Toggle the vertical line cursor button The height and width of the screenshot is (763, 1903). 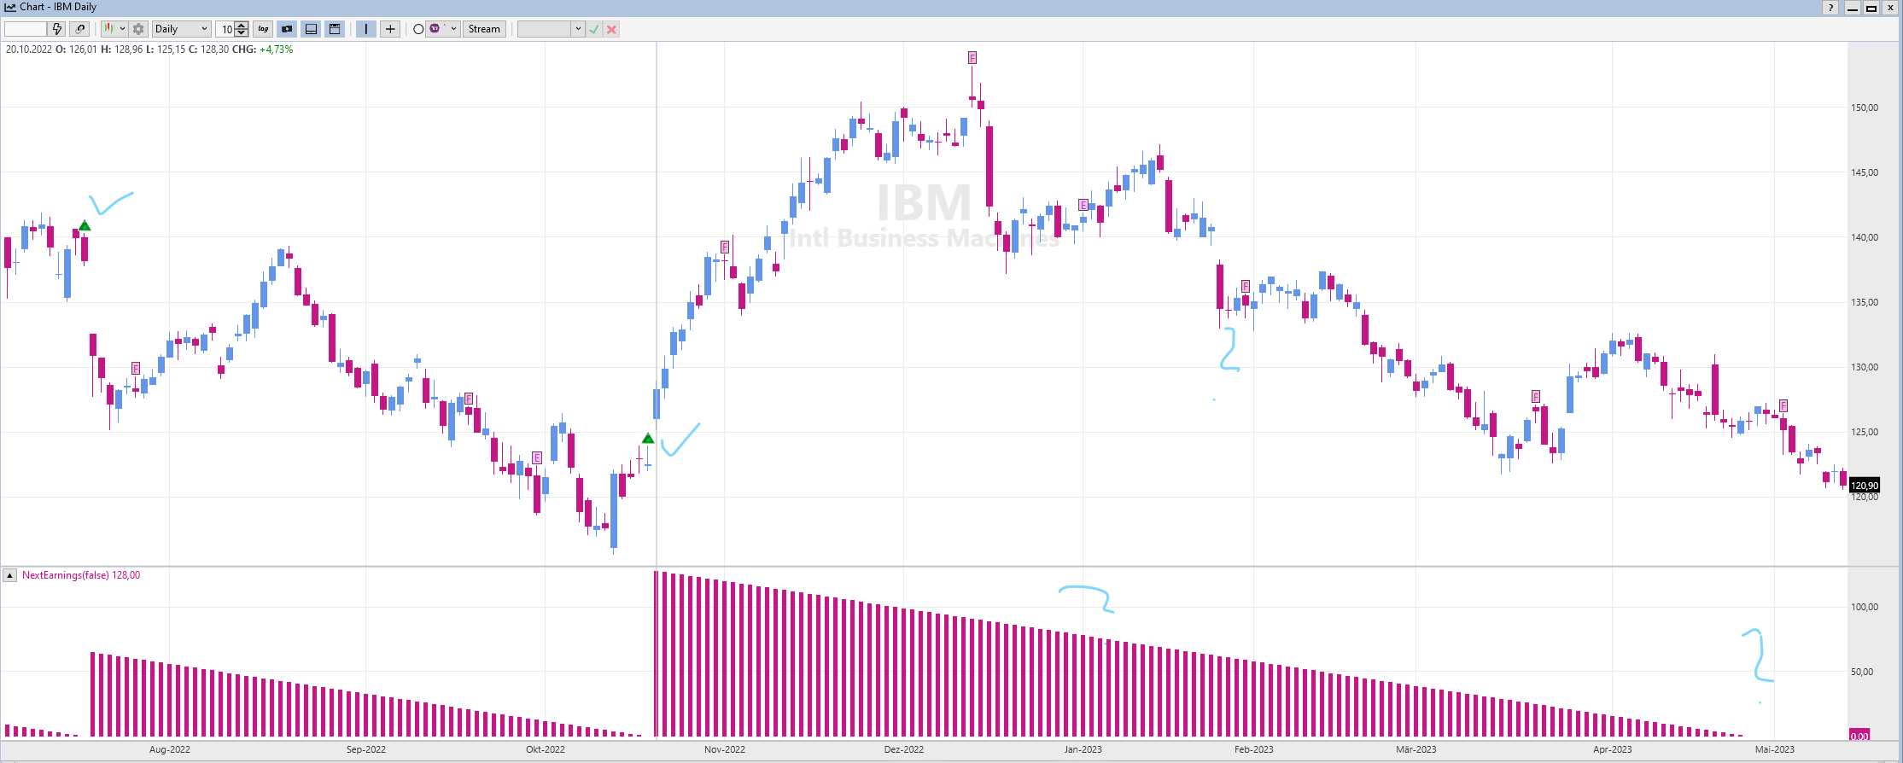pos(366,29)
